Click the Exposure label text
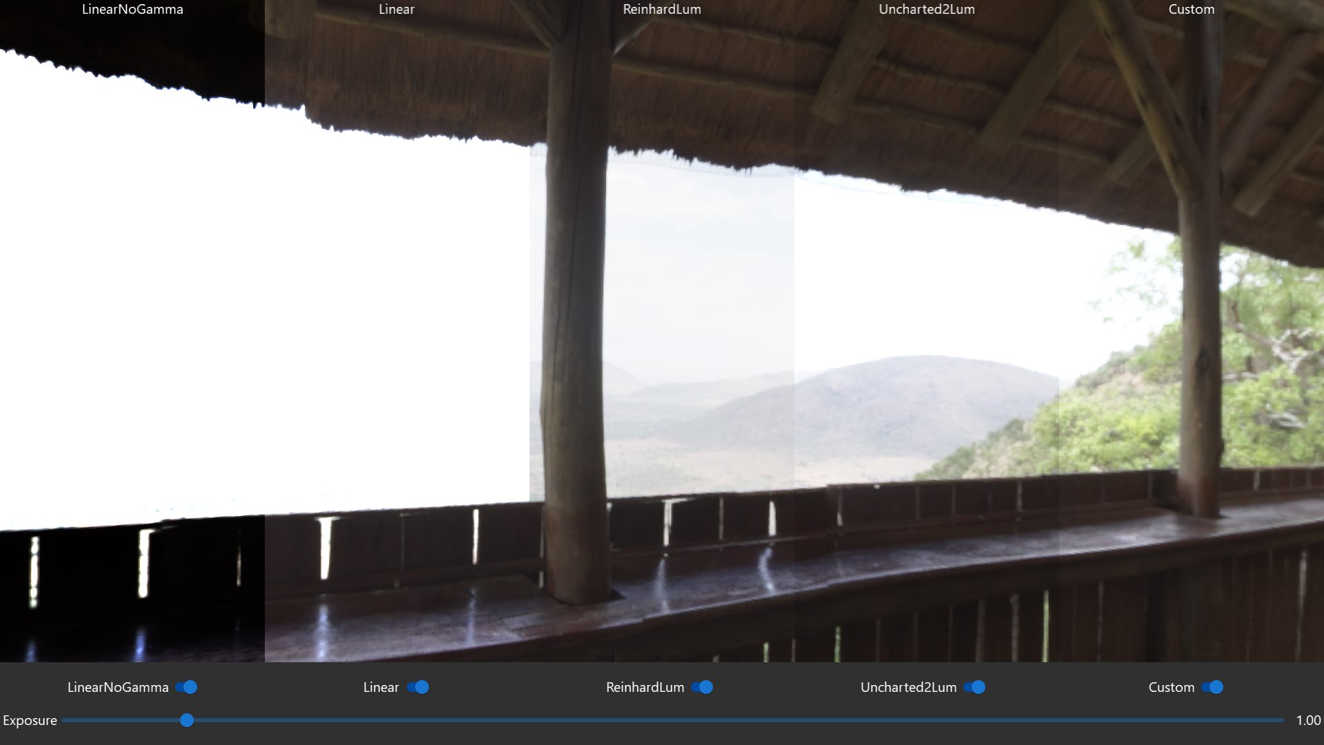 click(x=30, y=720)
